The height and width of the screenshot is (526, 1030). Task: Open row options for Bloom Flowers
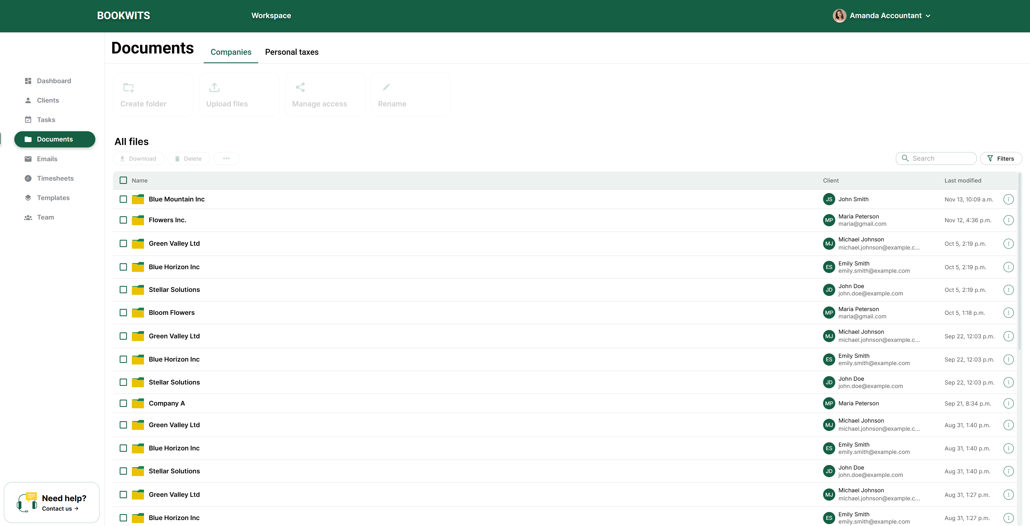1008,313
